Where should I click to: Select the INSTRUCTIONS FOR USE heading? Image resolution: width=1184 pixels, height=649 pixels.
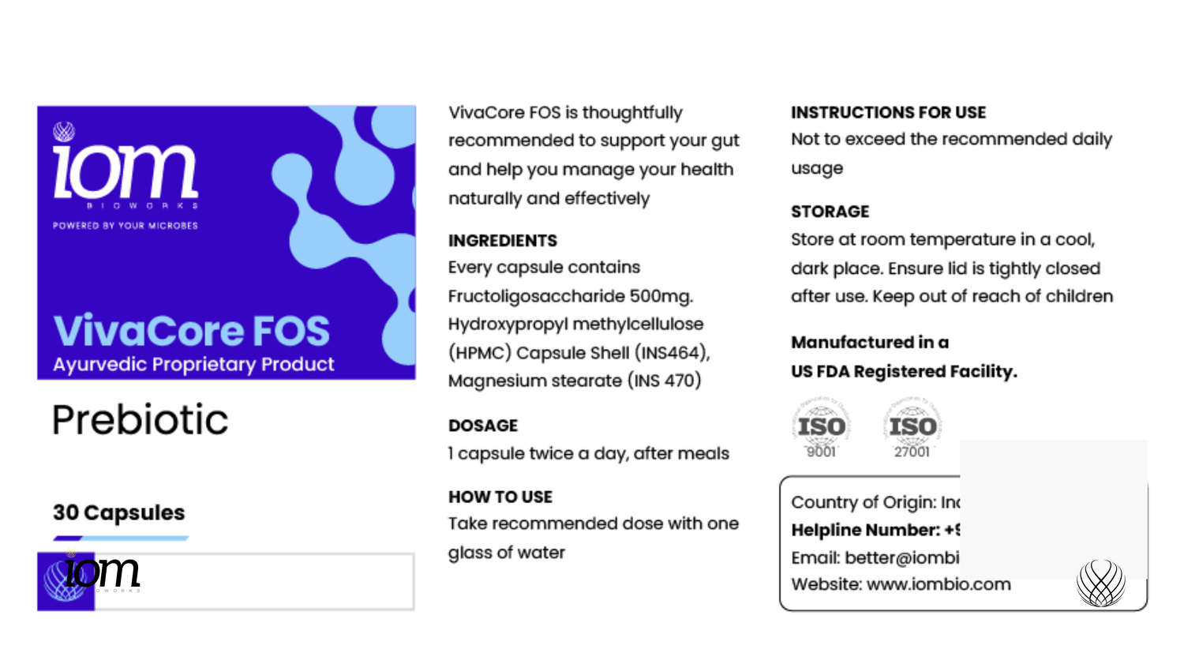coord(888,113)
